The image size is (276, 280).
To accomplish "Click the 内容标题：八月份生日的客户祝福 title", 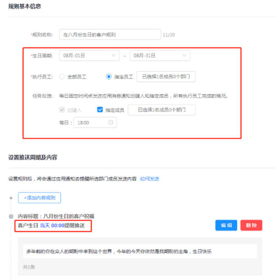I will click(x=56, y=216).
